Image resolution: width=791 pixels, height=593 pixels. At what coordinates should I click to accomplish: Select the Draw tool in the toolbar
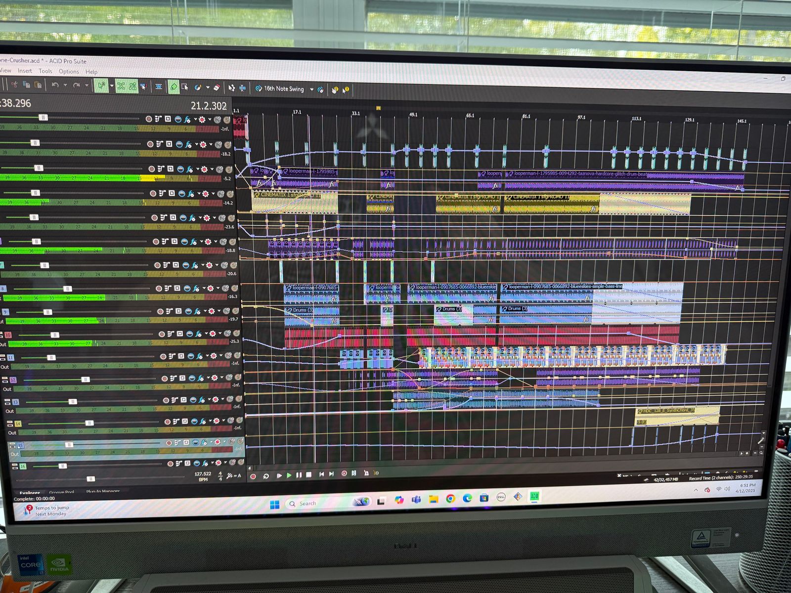click(x=173, y=87)
